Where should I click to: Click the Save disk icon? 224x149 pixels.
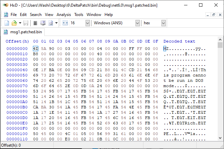(26, 23)
